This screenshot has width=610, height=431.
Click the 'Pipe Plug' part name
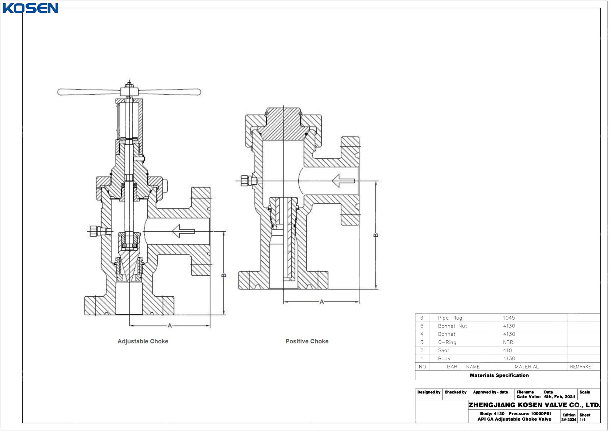pyautogui.click(x=450, y=318)
